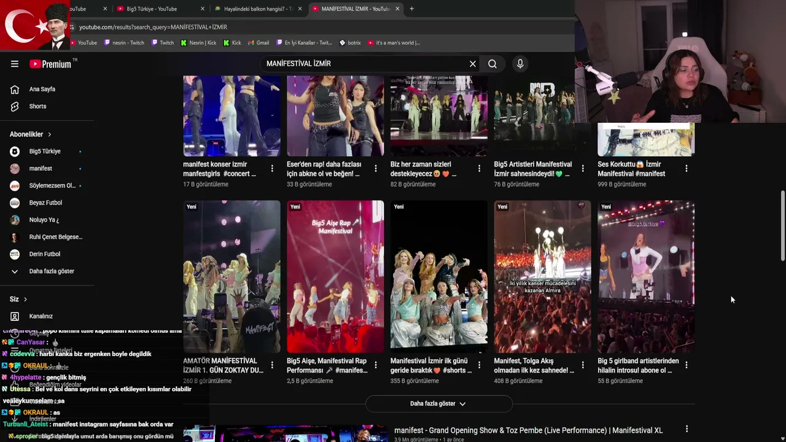Open options for 'Manifest, Tolga Akış' short
The height and width of the screenshot is (442, 786).
[583, 365]
